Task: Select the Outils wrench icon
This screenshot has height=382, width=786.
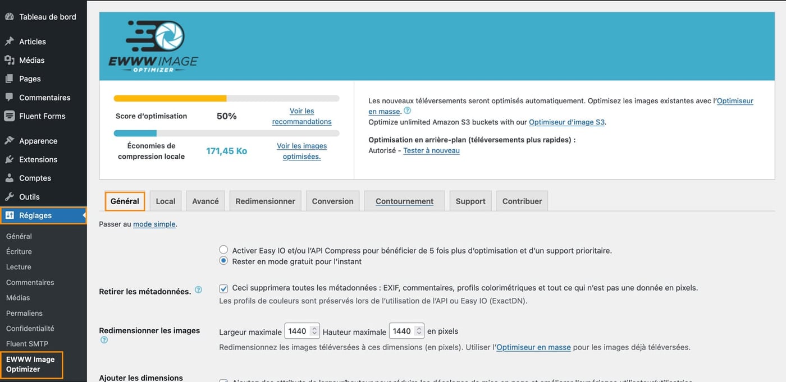Action: tap(9, 197)
